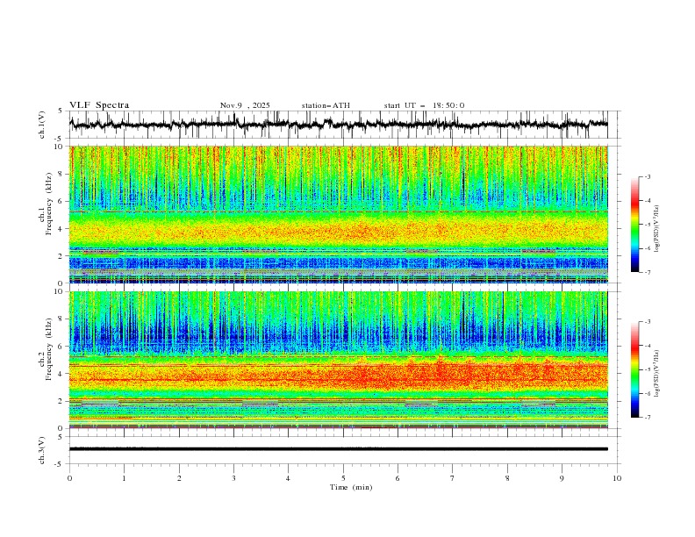695x537 pixels.
Task: Click the "-7" value on lower color bar
Action: click(x=647, y=417)
